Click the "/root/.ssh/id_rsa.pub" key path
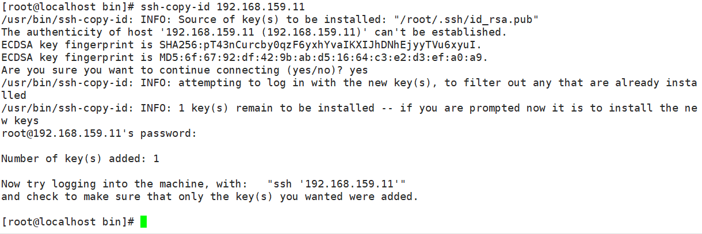 coord(466,20)
